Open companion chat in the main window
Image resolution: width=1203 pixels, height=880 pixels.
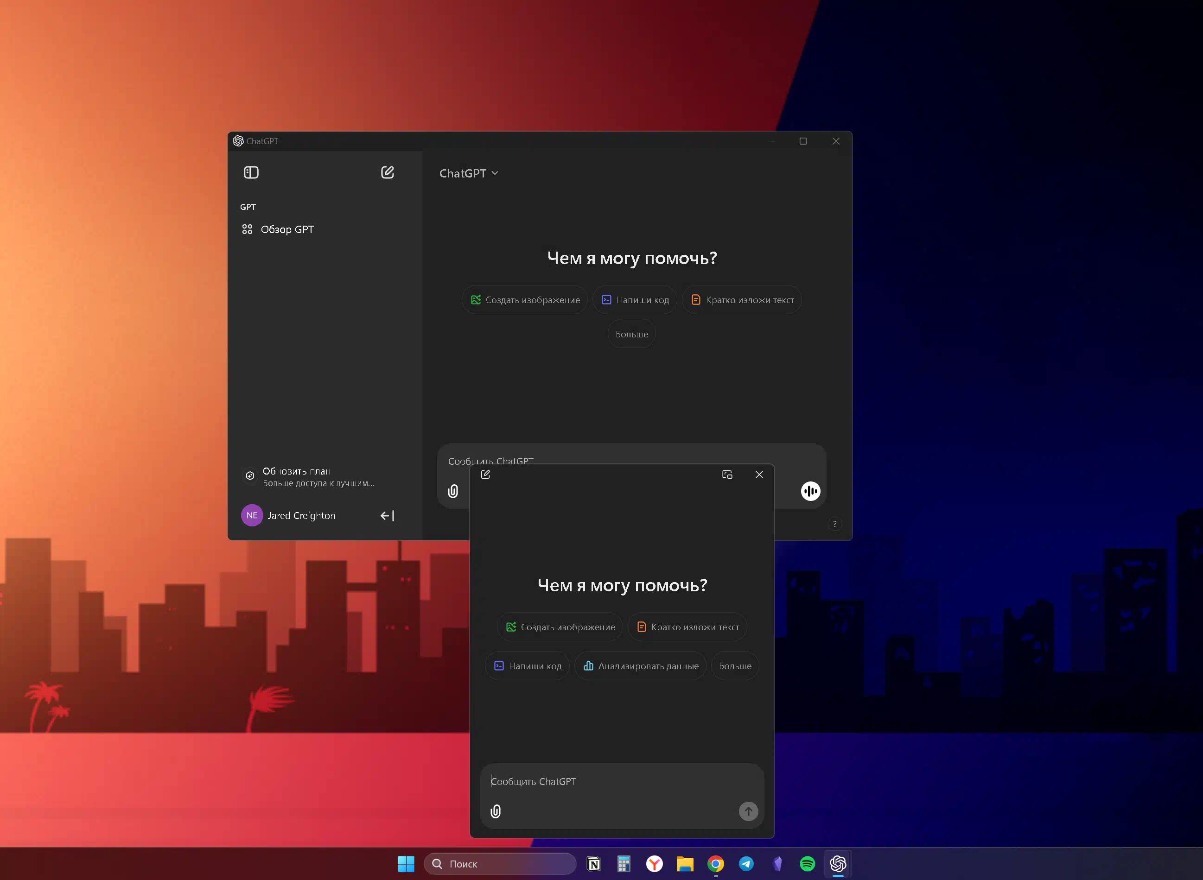click(727, 475)
